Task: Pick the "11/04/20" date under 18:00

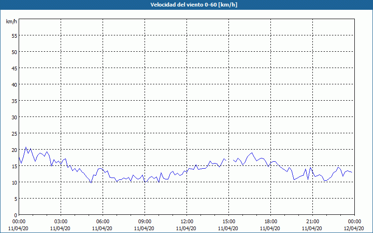Action: [x=270, y=228]
